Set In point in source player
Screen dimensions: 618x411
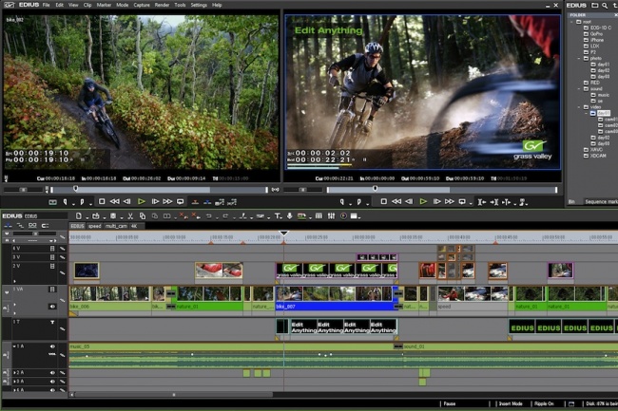point(65,202)
